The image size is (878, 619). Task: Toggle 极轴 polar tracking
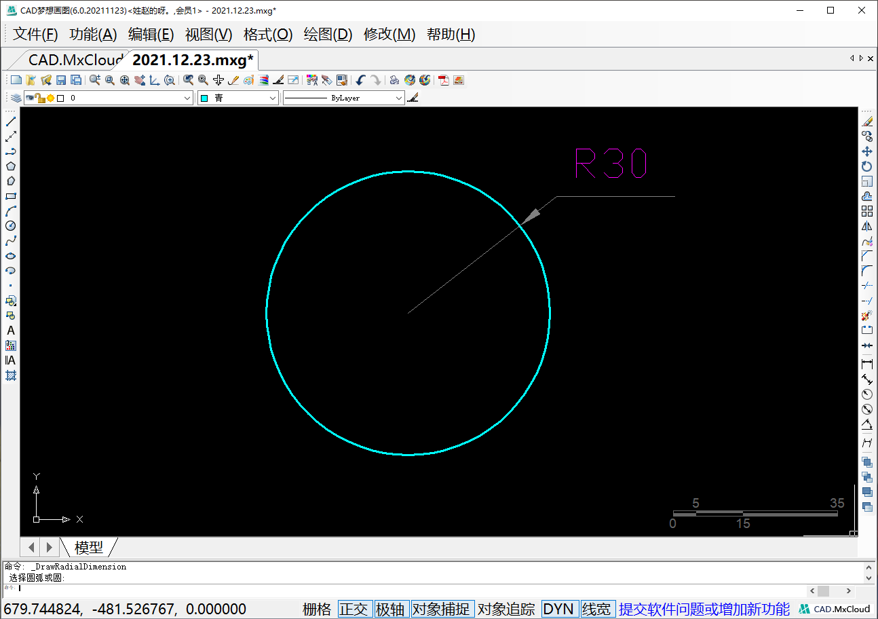pos(391,609)
